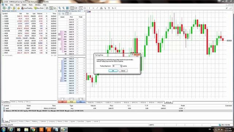Click the gold coins toolbar icon
Image resolution: width=234 pixels, height=132 pixels.
click(x=18, y=8)
